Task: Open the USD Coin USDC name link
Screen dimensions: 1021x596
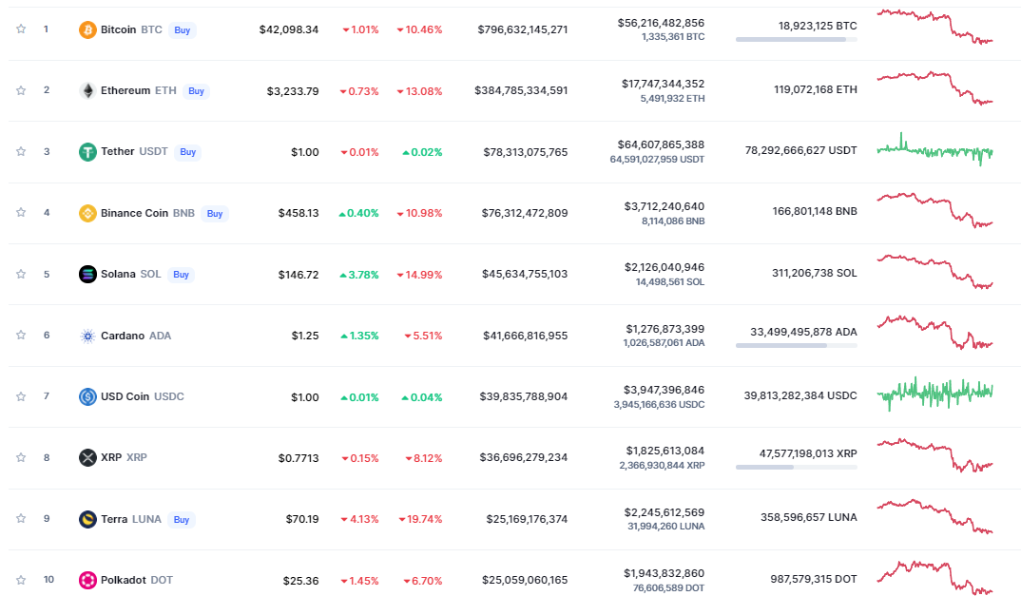Action: tap(142, 396)
